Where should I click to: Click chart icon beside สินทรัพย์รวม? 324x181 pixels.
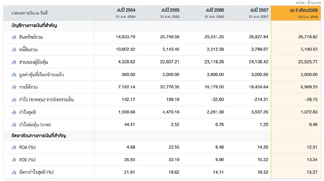14,37
